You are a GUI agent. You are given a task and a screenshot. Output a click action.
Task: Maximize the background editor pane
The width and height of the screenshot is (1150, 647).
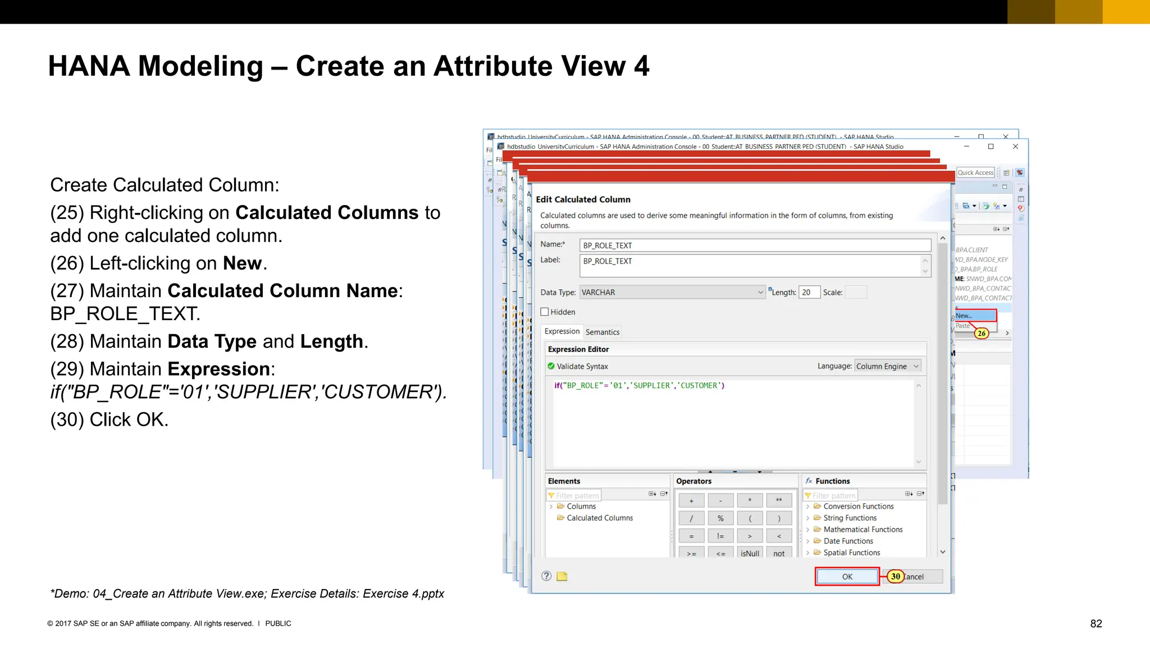[1005, 186]
